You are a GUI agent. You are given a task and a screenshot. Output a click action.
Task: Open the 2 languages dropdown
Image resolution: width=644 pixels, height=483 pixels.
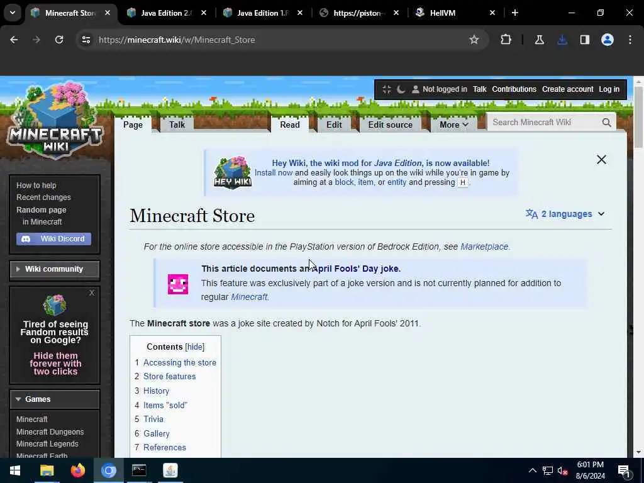[565, 214]
